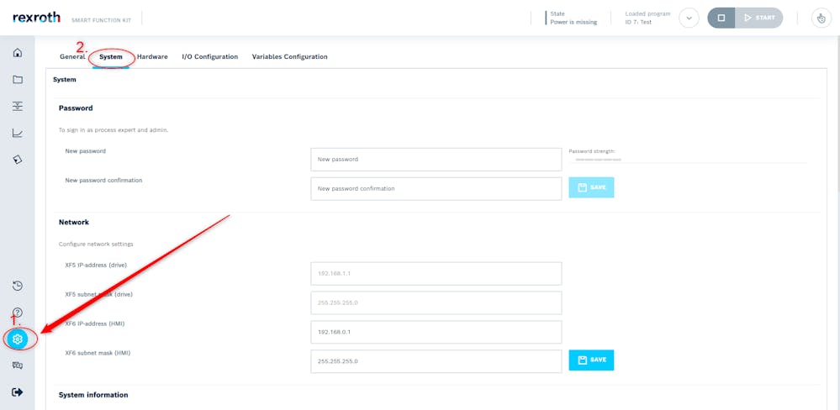Expand the loaded program dropdown chevron
Image resolution: width=840 pixels, height=410 pixels.
(x=689, y=18)
